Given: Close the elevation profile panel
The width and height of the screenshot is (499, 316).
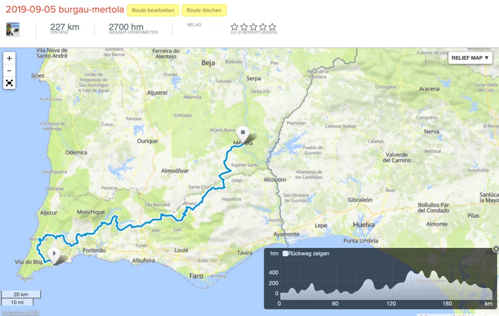Looking at the screenshot, I should click(496, 249).
